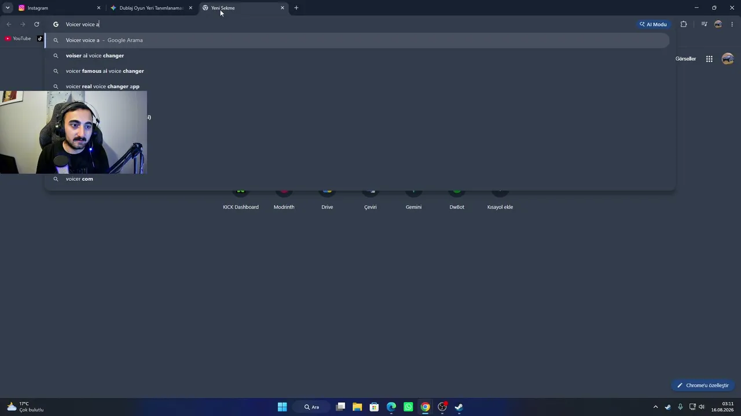This screenshot has width=741, height=416.
Task: Go back to the previous page
Action: [9, 24]
